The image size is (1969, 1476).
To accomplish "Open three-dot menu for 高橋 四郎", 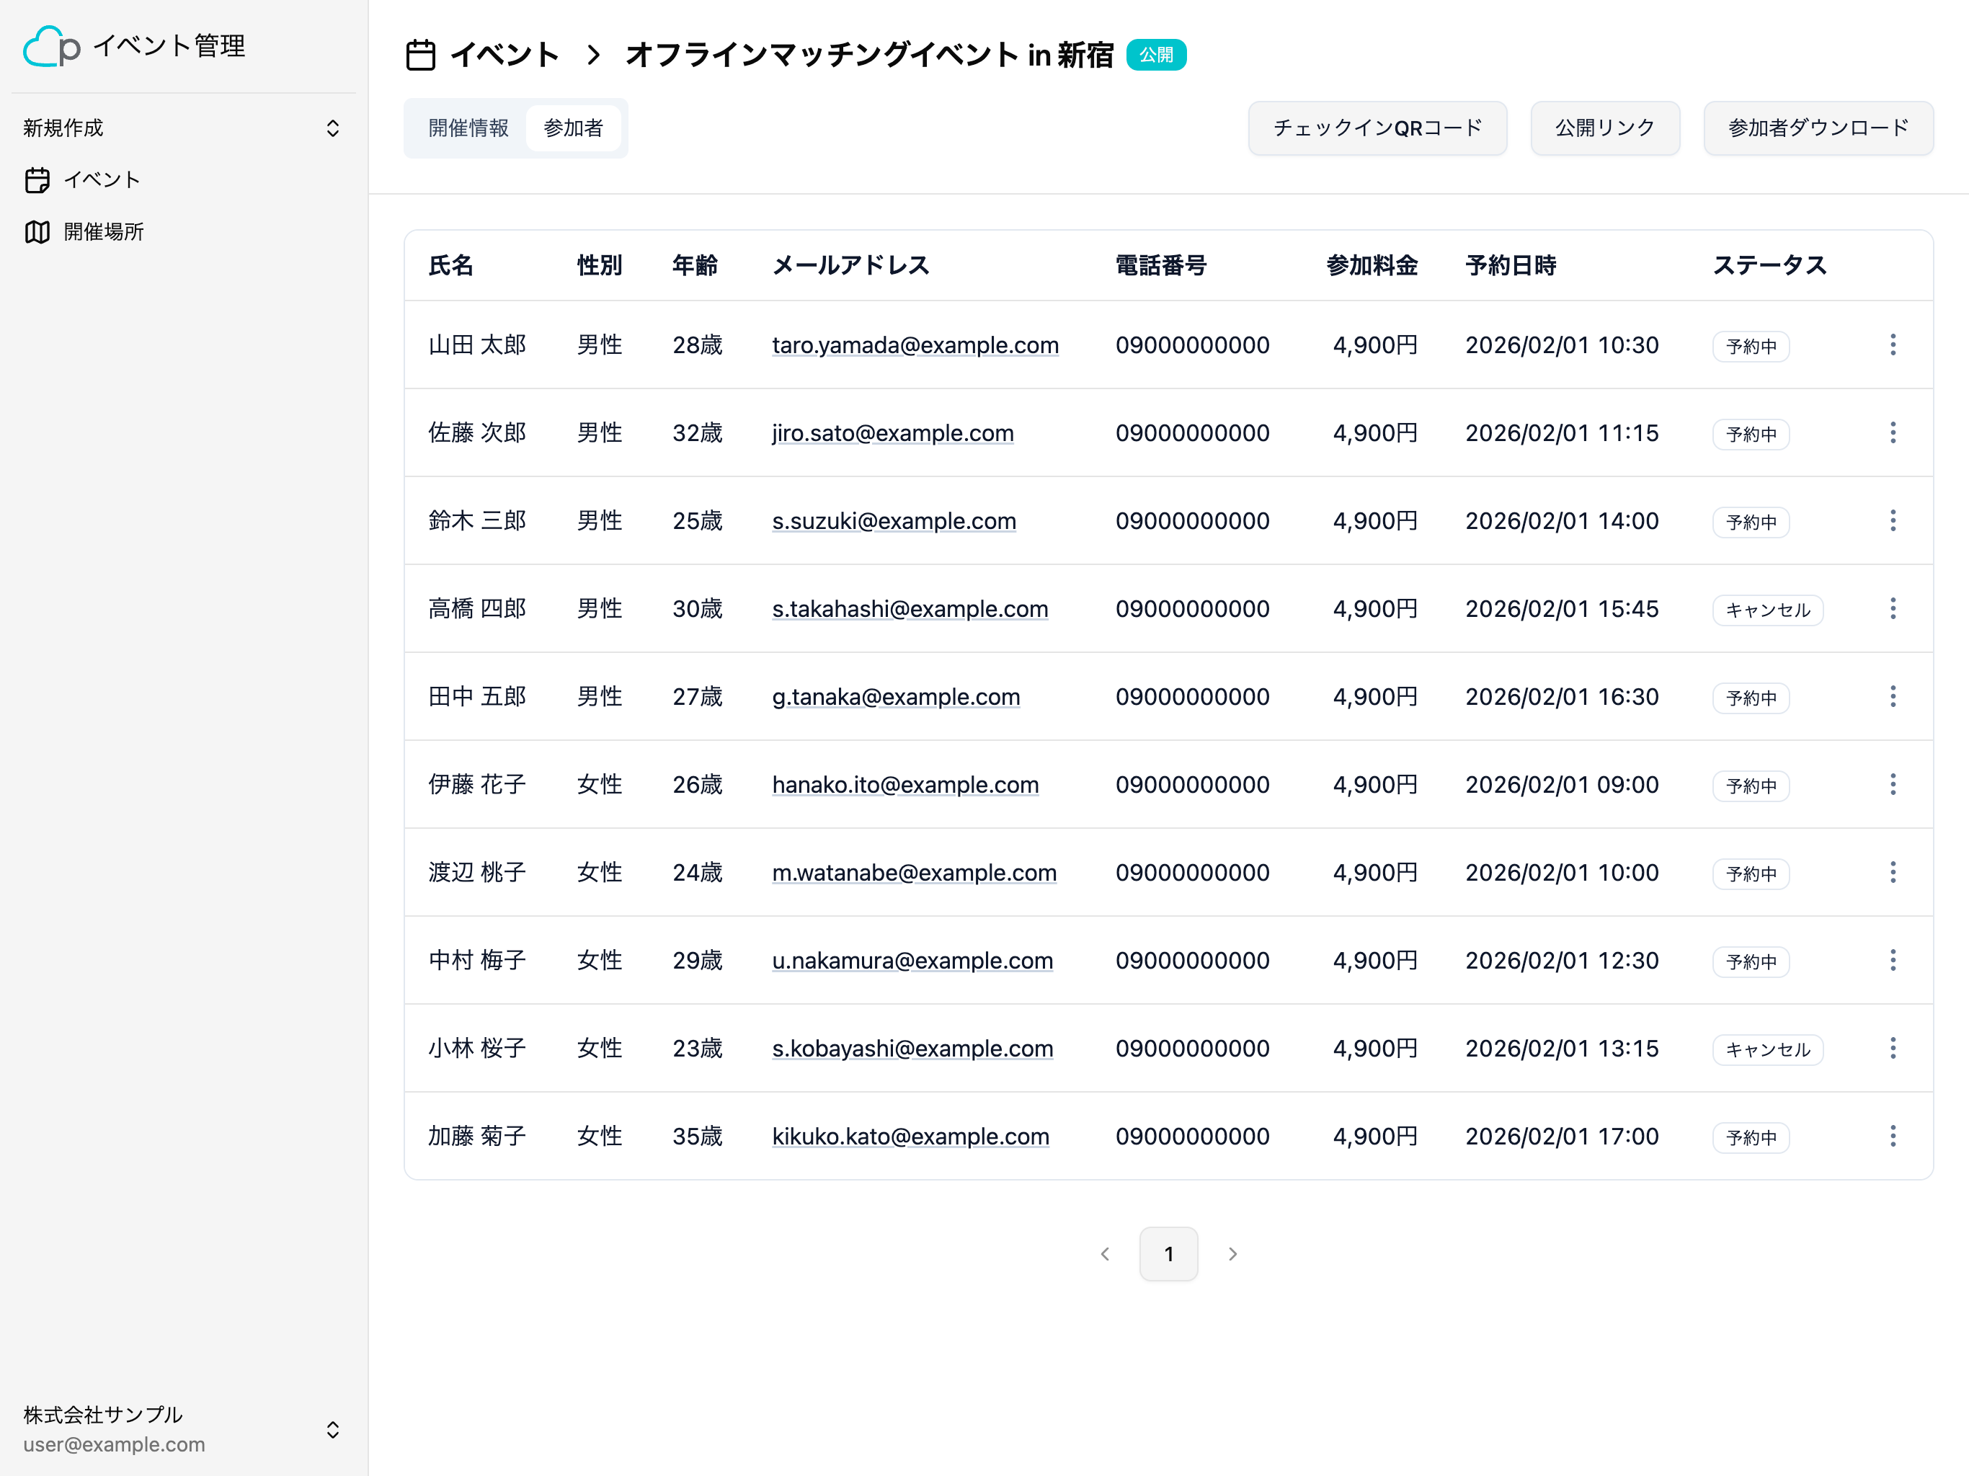I will tap(1893, 609).
